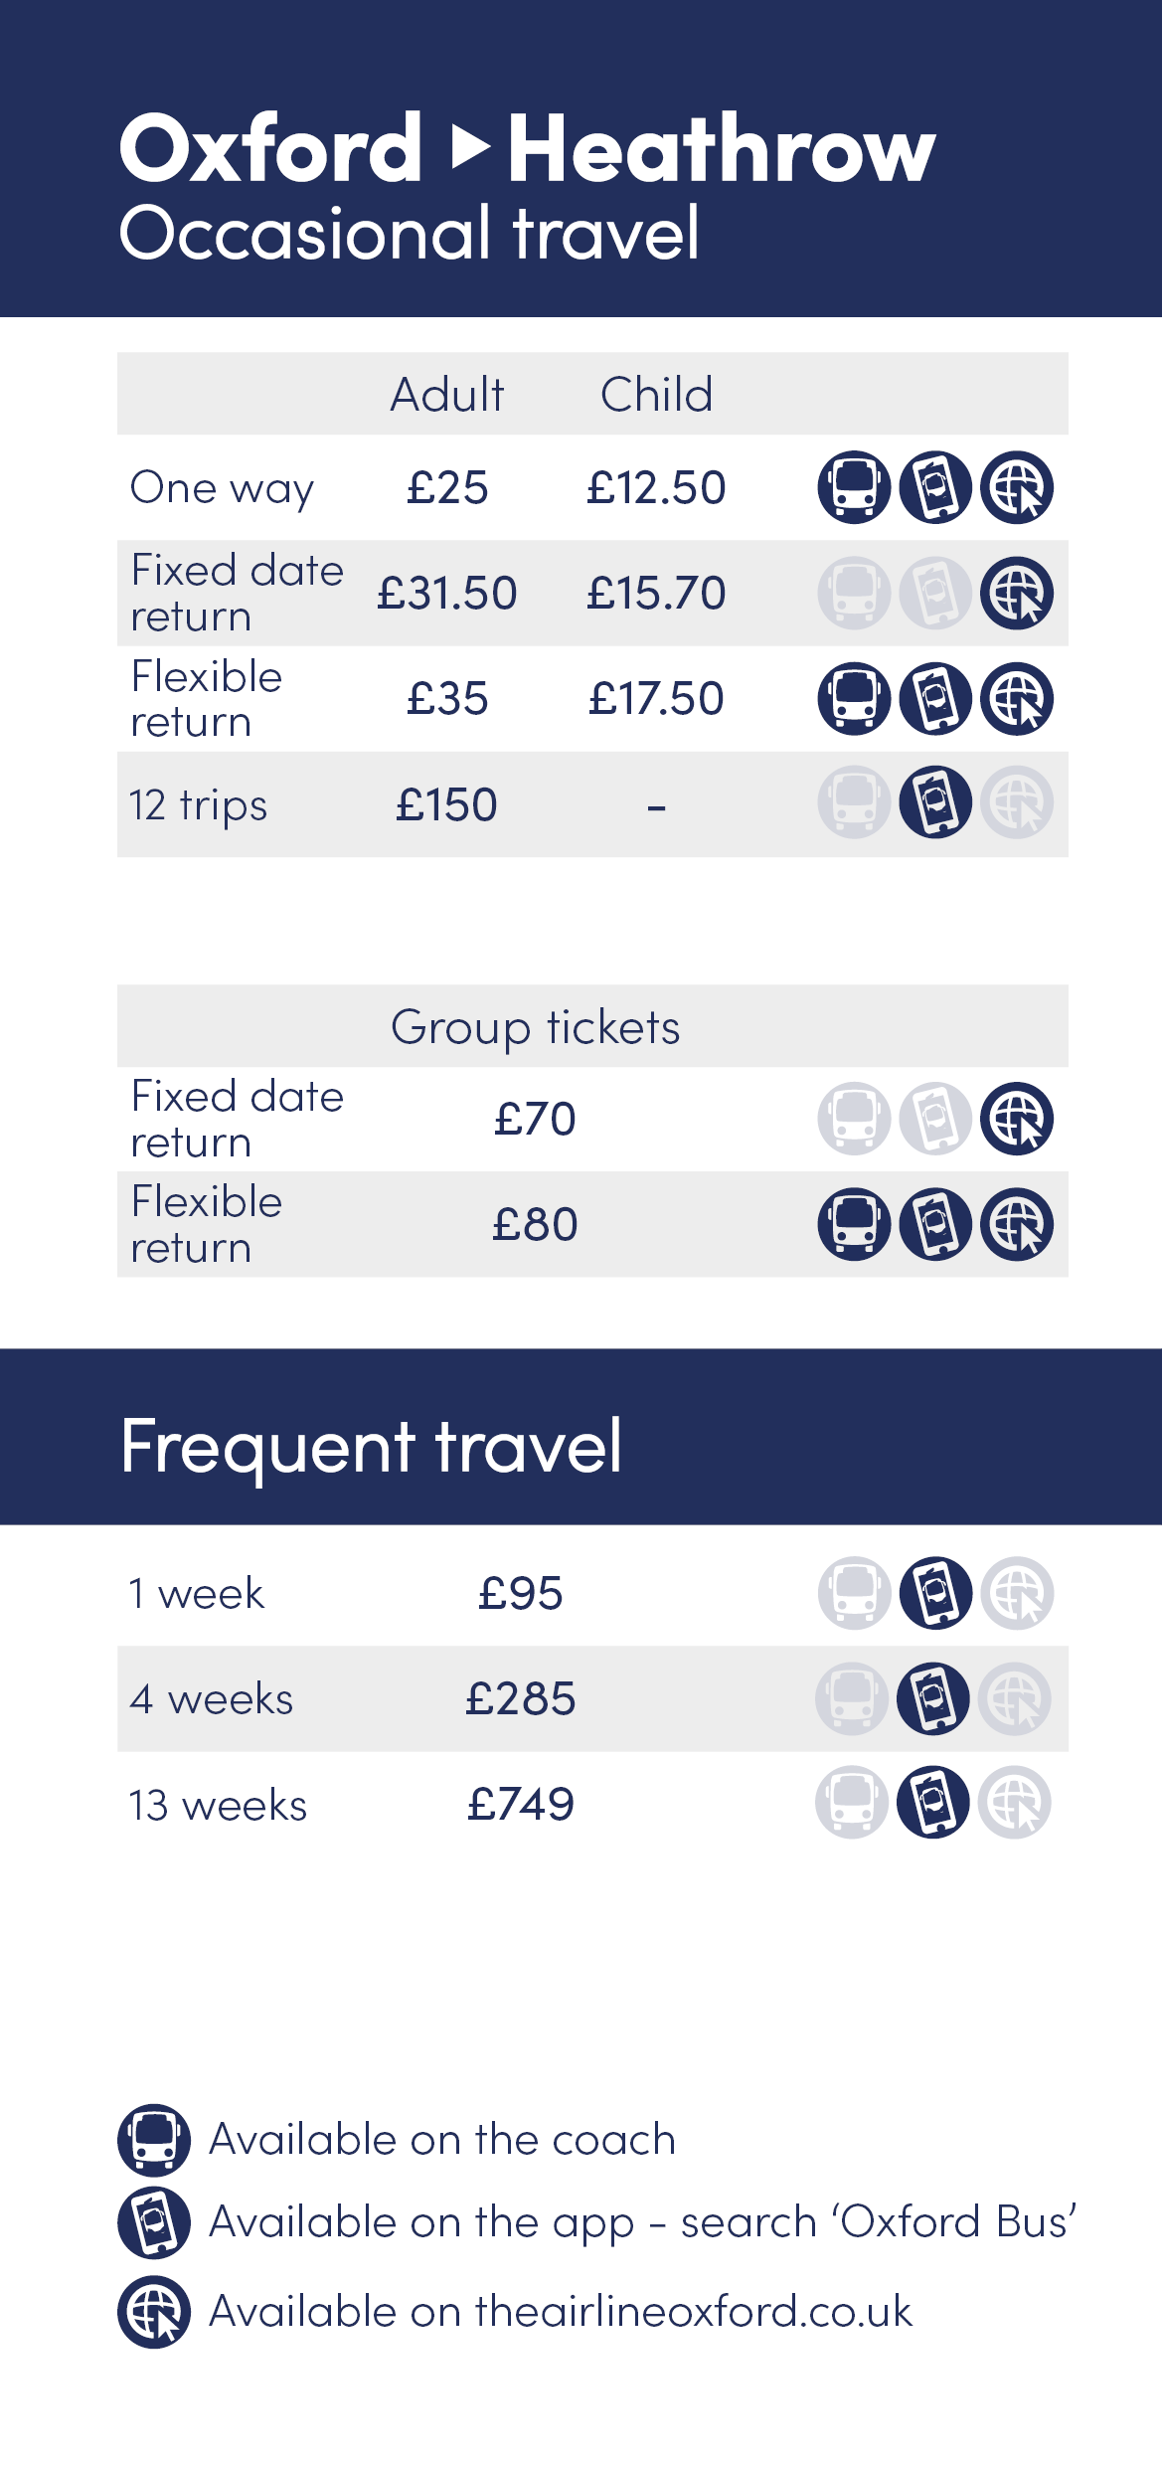Click the app icon in 12 trips row
Screen dimensions: 1162x2466
935,802
